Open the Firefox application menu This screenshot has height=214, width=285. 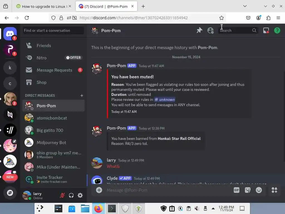click(x=278, y=18)
